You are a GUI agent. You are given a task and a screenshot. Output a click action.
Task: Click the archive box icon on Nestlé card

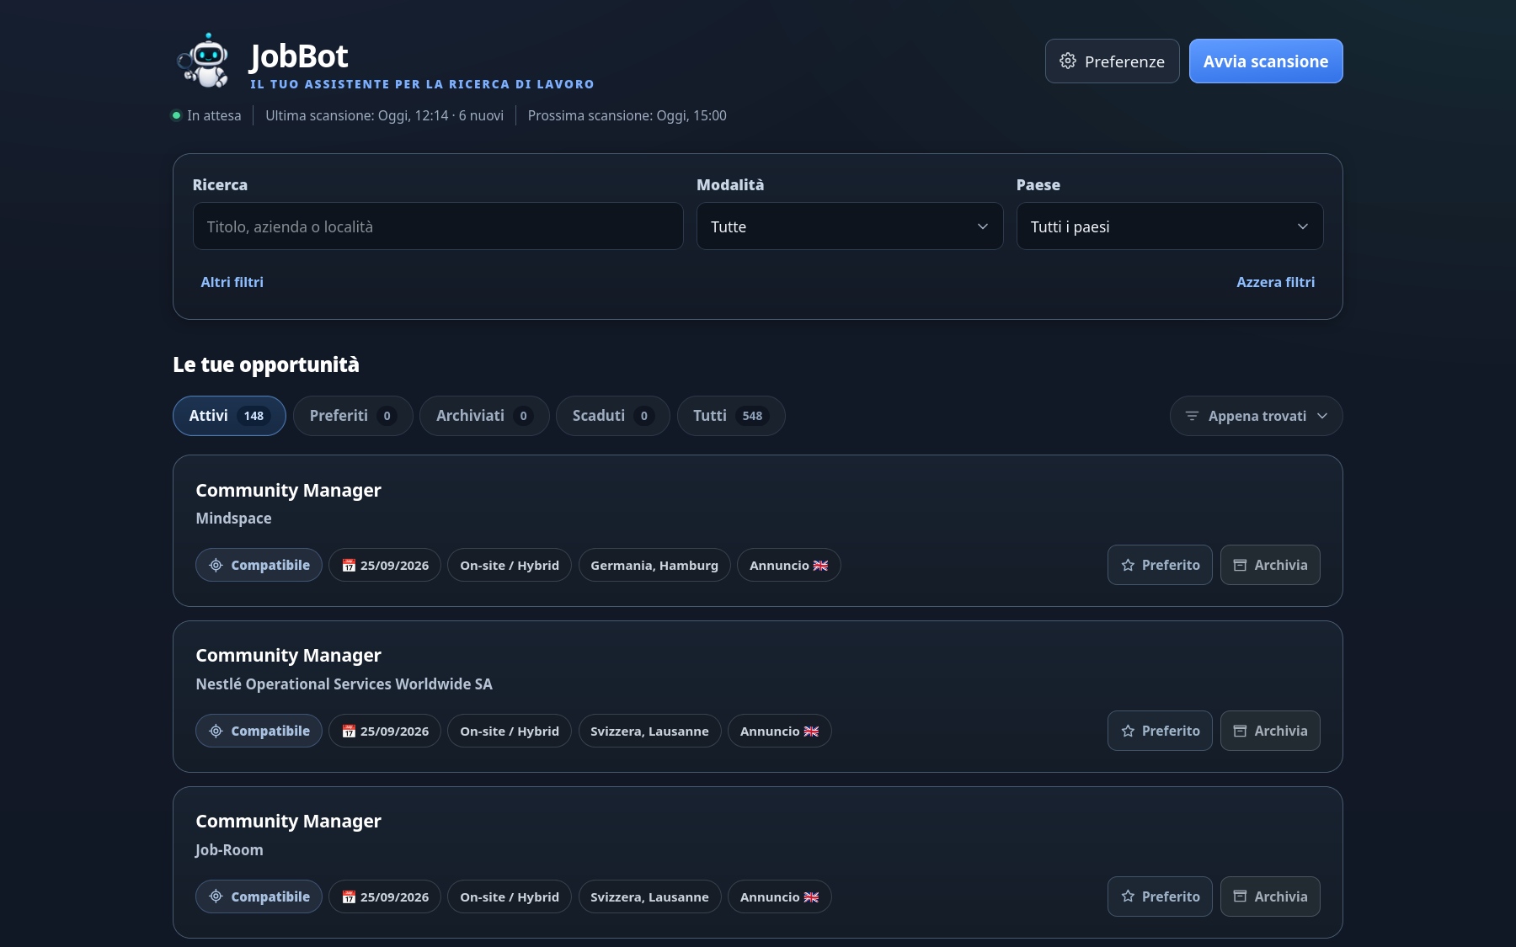point(1240,731)
